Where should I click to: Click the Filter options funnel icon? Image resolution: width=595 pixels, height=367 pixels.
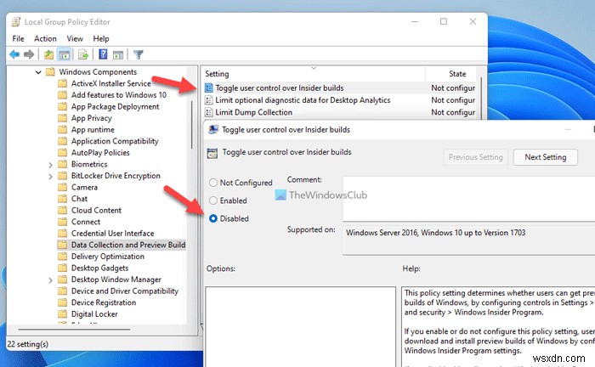(x=138, y=54)
